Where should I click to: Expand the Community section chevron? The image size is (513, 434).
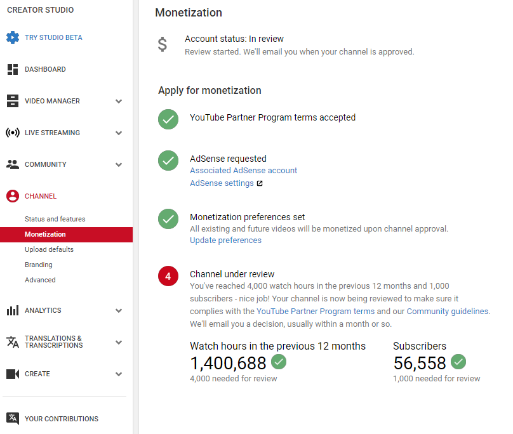119,165
